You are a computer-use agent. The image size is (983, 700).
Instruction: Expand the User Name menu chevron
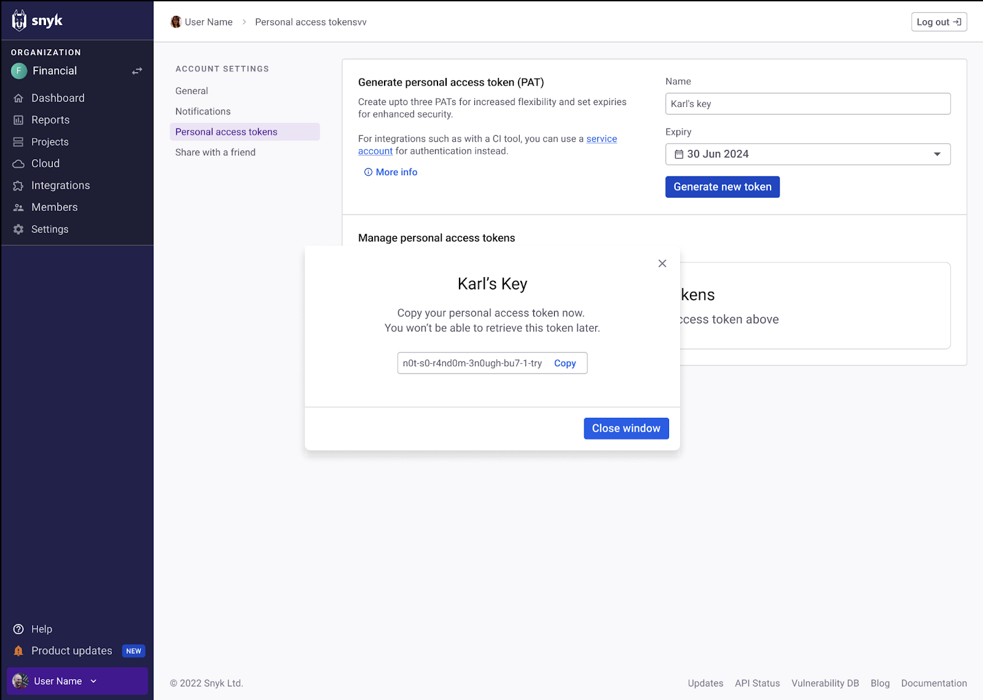pos(93,681)
